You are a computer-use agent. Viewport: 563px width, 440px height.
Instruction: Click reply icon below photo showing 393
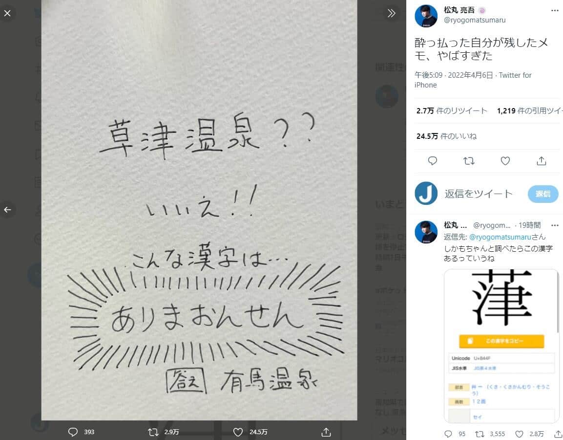click(x=73, y=432)
